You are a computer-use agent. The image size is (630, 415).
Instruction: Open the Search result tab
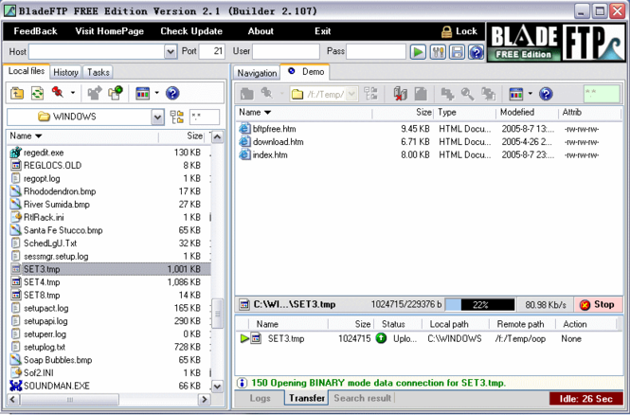[363, 398]
